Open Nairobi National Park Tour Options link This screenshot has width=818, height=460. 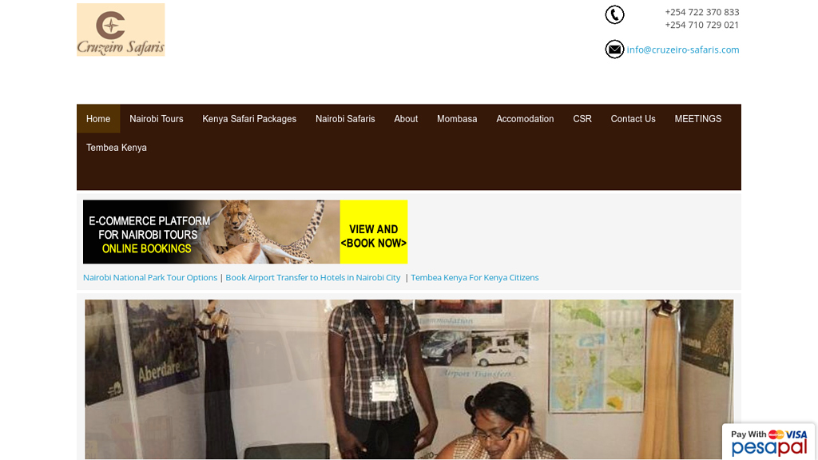(x=150, y=277)
